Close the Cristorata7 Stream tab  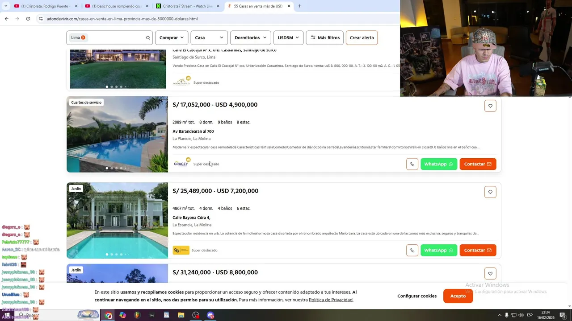click(x=218, y=6)
